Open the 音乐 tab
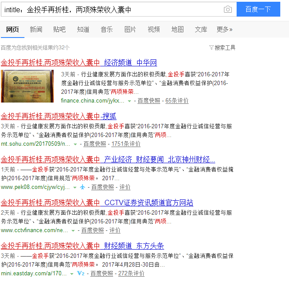This screenshot has width=289, height=281. (107, 30)
